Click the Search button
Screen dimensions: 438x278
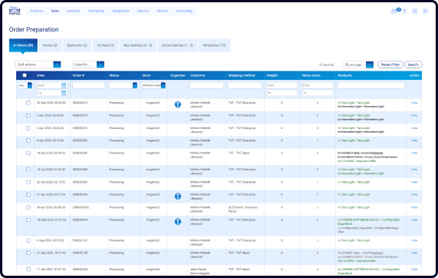pyautogui.click(x=413, y=65)
